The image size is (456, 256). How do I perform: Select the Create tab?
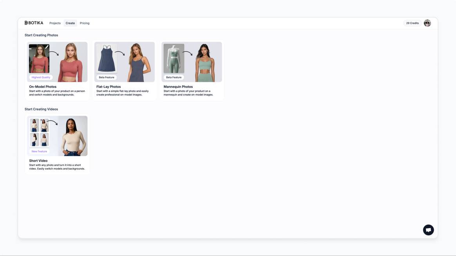[70, 23]
